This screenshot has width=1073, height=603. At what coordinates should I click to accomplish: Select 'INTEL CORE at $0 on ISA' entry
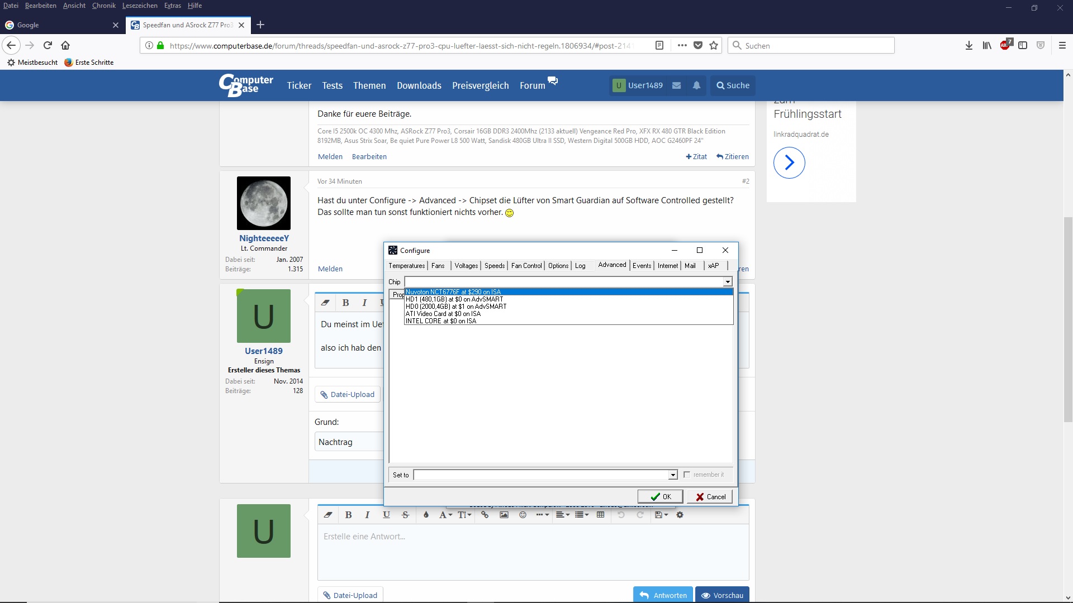click(441, 321)
